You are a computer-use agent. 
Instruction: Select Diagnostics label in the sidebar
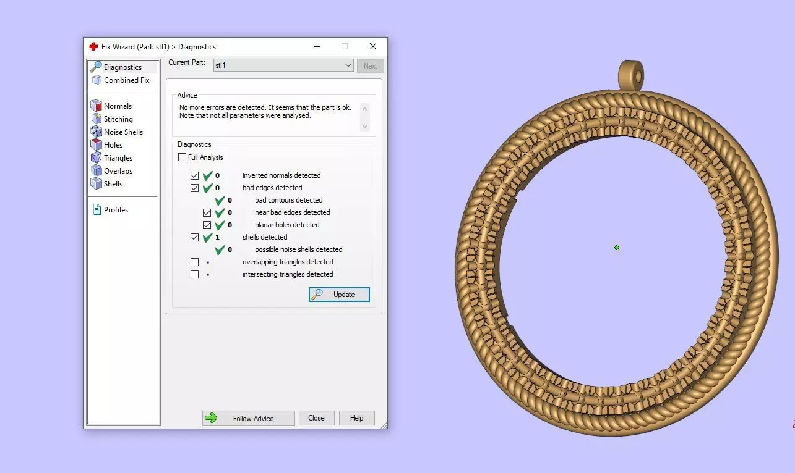[x=122, y=67]
